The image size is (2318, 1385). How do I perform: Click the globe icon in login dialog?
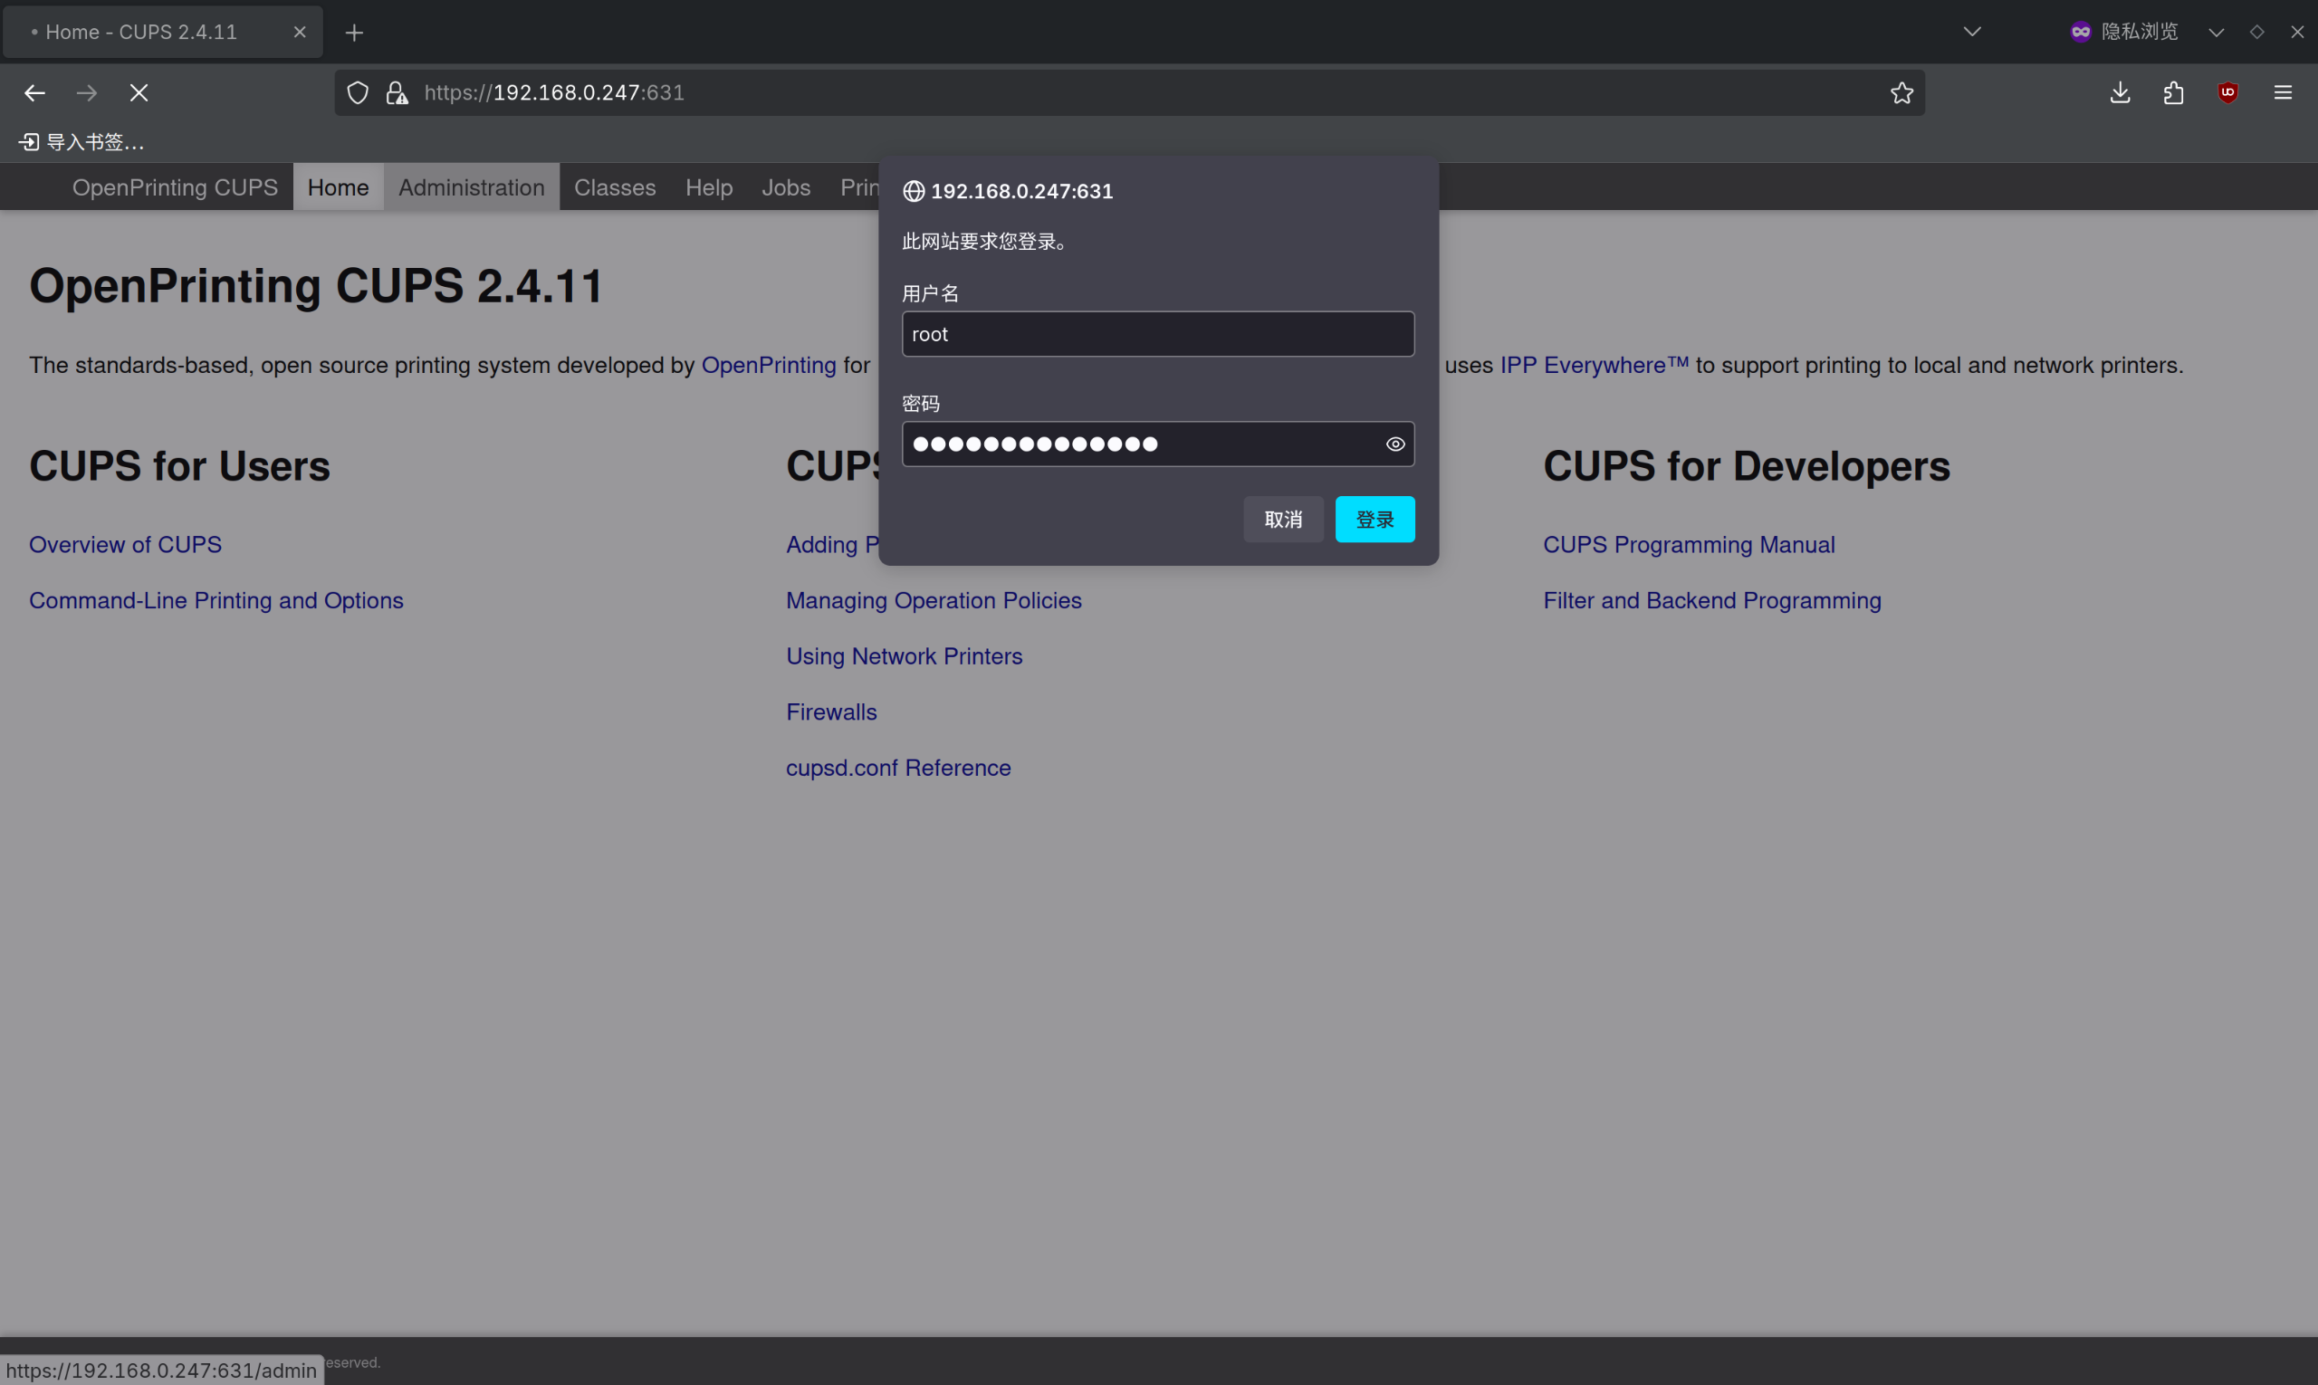(x=913, y=191)
